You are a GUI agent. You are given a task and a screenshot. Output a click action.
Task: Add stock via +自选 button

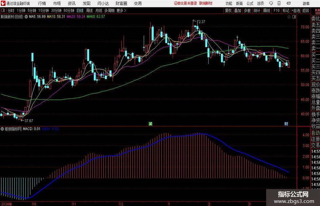[x=296, y=10]
